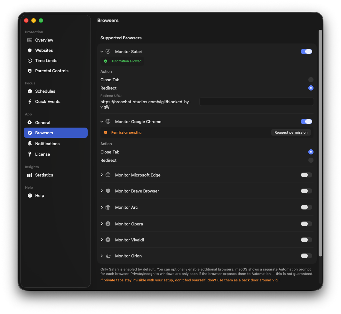341x314 pixels.
Task: Turn on the Monitor Arc switch
Action: (306, 207)
